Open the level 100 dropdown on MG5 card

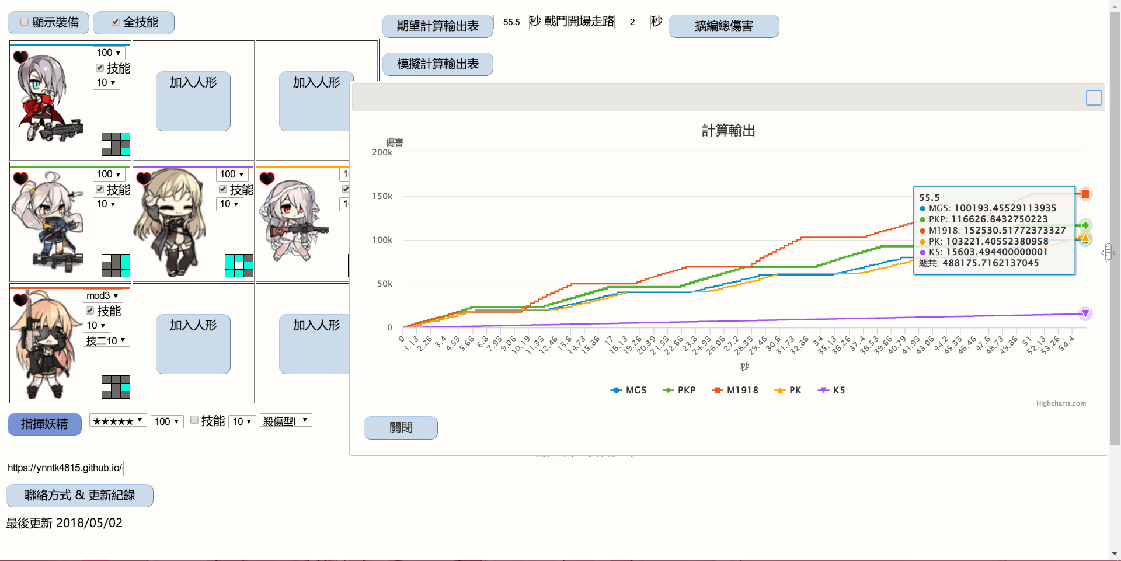pos(109,53)
